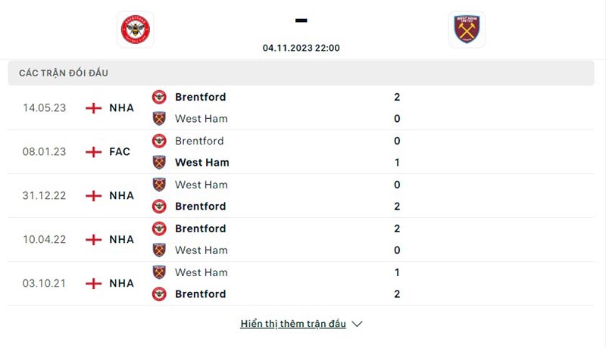606x348 pixels.
Task: Click West Ham logo in 08.01.23 match row
Action: tap(159, 163)
